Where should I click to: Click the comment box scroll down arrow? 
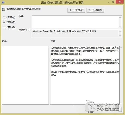coord(120,26)
